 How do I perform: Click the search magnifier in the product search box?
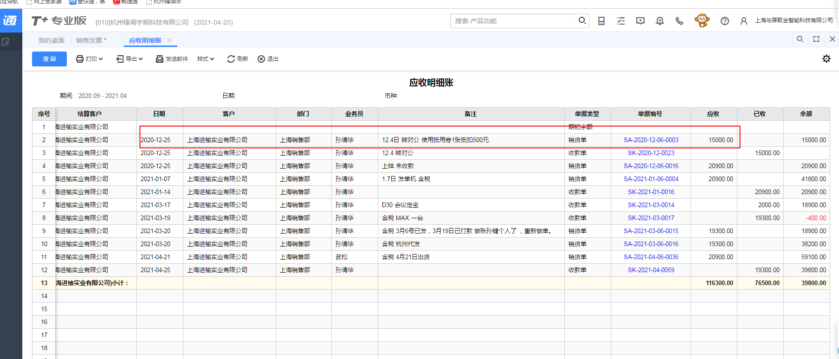click(582, 20)
